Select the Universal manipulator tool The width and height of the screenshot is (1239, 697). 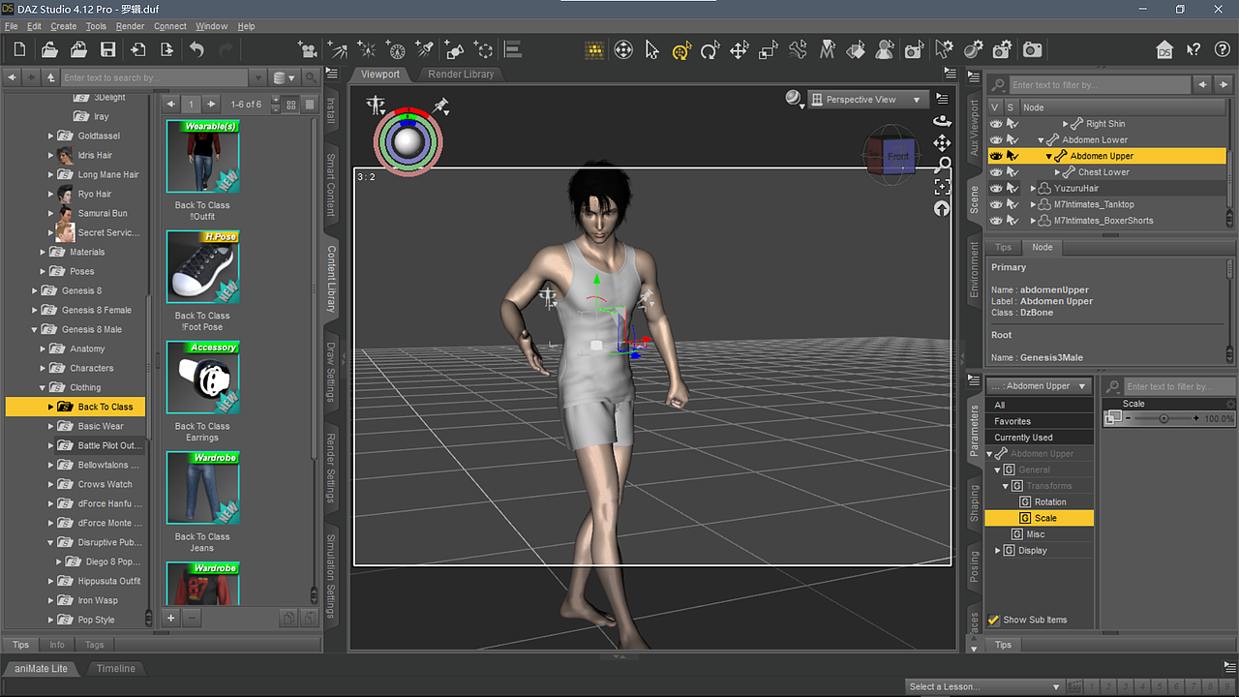click(x=681, y=49)
